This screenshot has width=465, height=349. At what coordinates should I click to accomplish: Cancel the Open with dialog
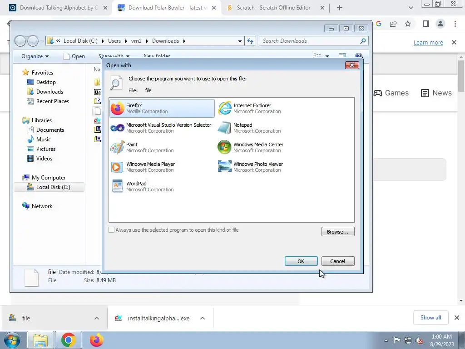338,261
